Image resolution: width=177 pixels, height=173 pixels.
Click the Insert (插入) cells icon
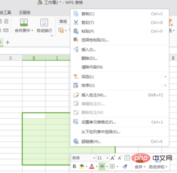pyautogui.click(x=76, y=50)
